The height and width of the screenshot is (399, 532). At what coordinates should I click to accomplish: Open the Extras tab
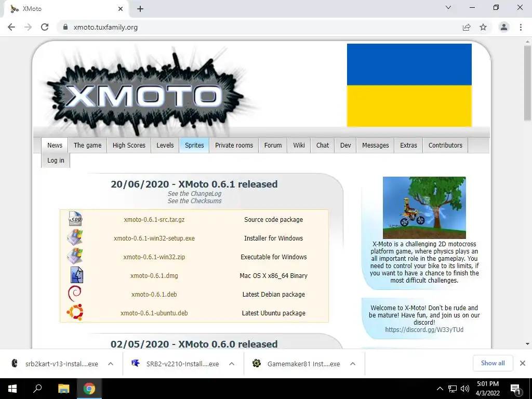(x=408, y=145)
